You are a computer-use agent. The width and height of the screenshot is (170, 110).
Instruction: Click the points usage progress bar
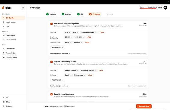(x=151, y=9)
